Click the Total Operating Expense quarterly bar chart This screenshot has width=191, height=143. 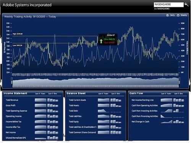tap(53, 111)
